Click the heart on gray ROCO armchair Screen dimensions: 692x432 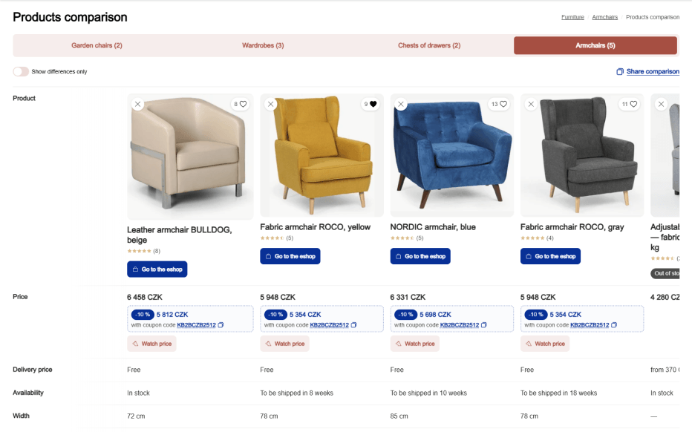pyautogui.click(x=633, y=105)
